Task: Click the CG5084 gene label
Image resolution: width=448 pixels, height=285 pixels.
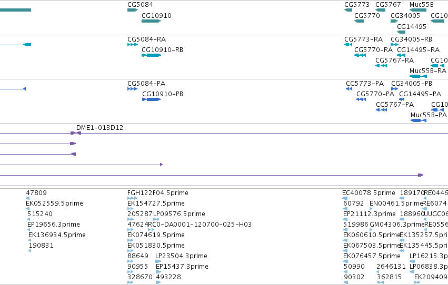Action: [140, 5]
